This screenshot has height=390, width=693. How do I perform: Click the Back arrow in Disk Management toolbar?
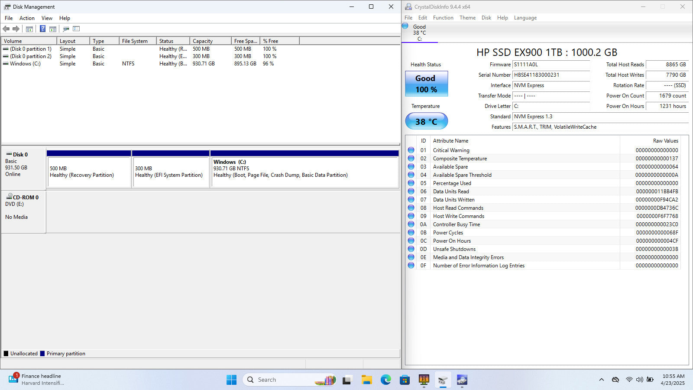coord(6,29)
